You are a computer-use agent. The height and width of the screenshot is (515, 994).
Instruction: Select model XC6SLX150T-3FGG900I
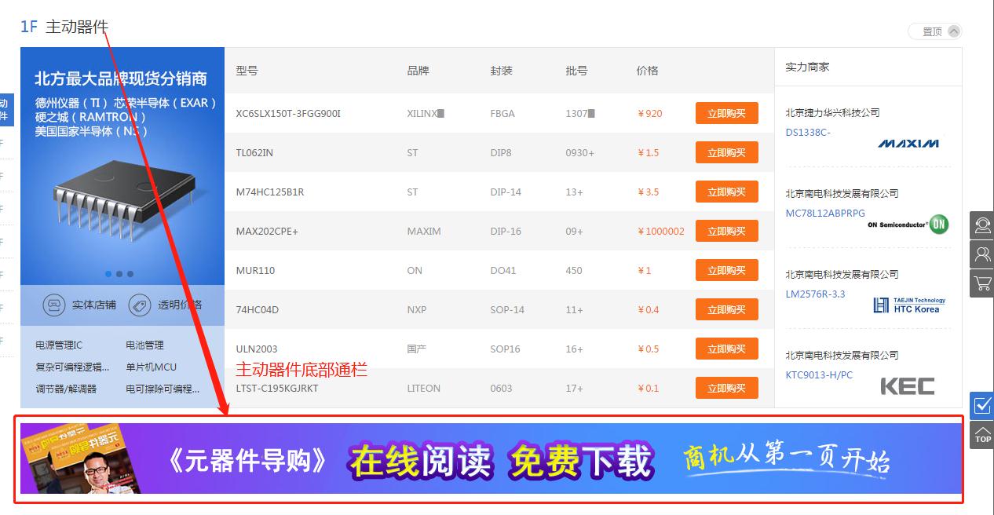tap(288, 113)
